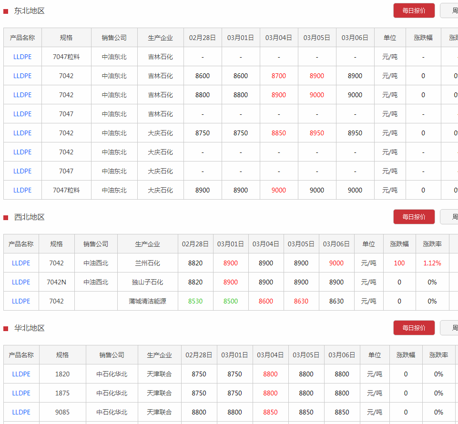
Task: Click 产品名称 header in 东北地区 table
Action: (x=22, y=38)
